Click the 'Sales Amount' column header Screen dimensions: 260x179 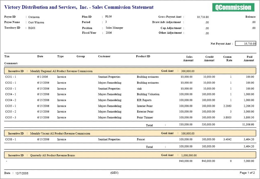pos(188,59)
